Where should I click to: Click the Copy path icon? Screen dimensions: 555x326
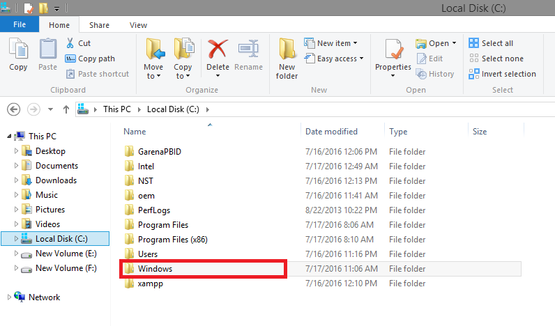pos(70,59)
